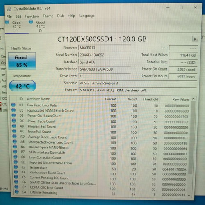205x205 pixels.
Task: Click the Worst column header
Action: pos(132,99)
